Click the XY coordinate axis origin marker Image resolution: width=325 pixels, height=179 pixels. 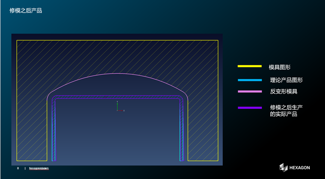click(118, 110)
